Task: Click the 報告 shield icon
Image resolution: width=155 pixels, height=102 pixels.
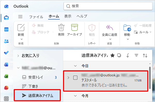Action: click(92, 28)
